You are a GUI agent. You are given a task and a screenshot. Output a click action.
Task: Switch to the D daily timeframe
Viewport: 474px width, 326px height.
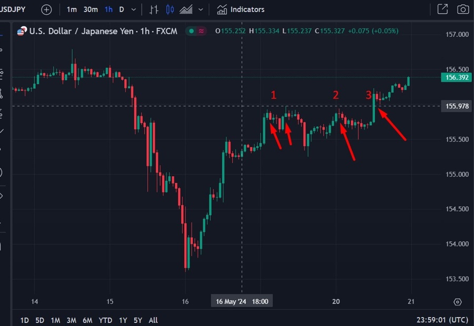click(x=122, y=9)
